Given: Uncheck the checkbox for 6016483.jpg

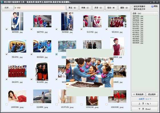Looking at the screenshot, I should pos(31,54).
